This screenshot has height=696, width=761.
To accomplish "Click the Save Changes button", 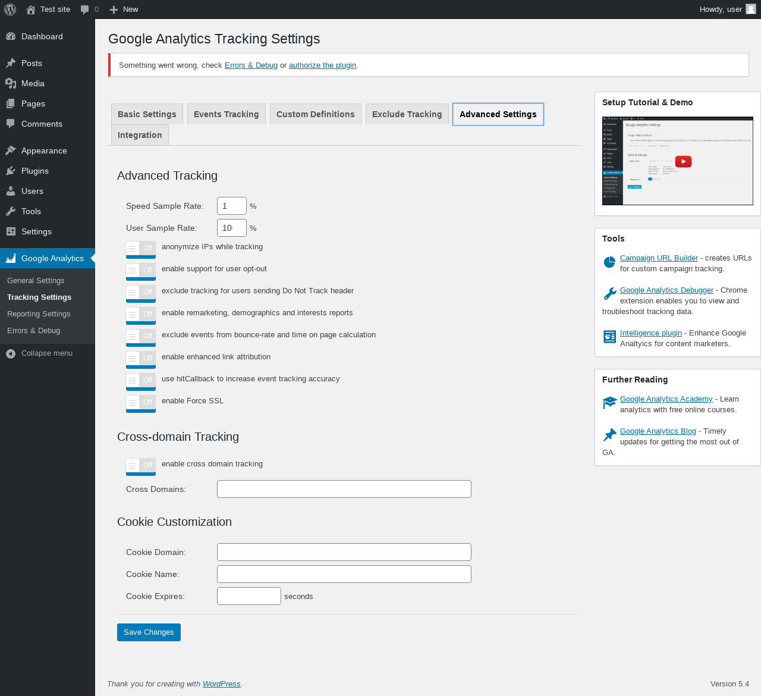I will (149, 632).
